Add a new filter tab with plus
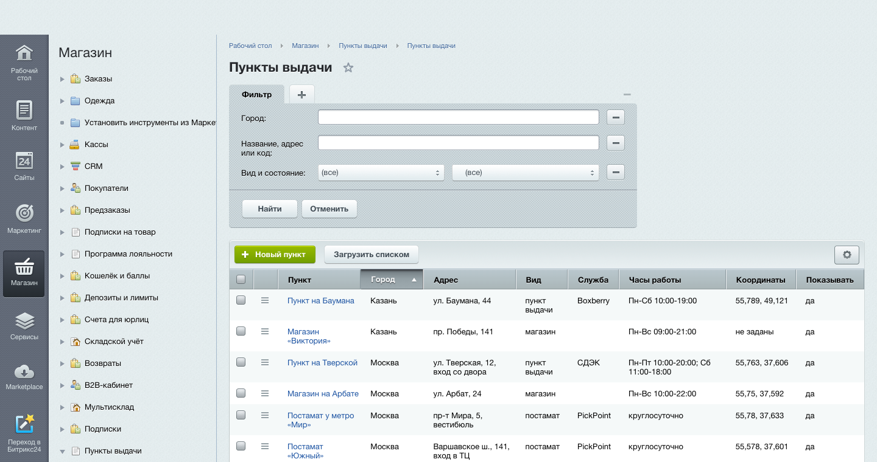 point(301,94)
